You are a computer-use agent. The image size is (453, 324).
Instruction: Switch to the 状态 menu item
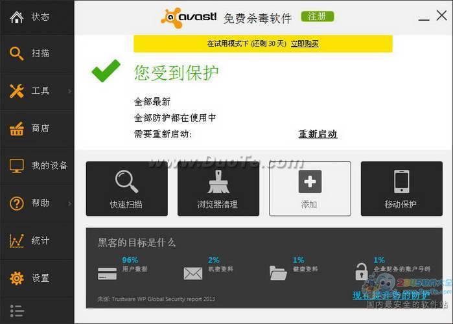[37, 17]
